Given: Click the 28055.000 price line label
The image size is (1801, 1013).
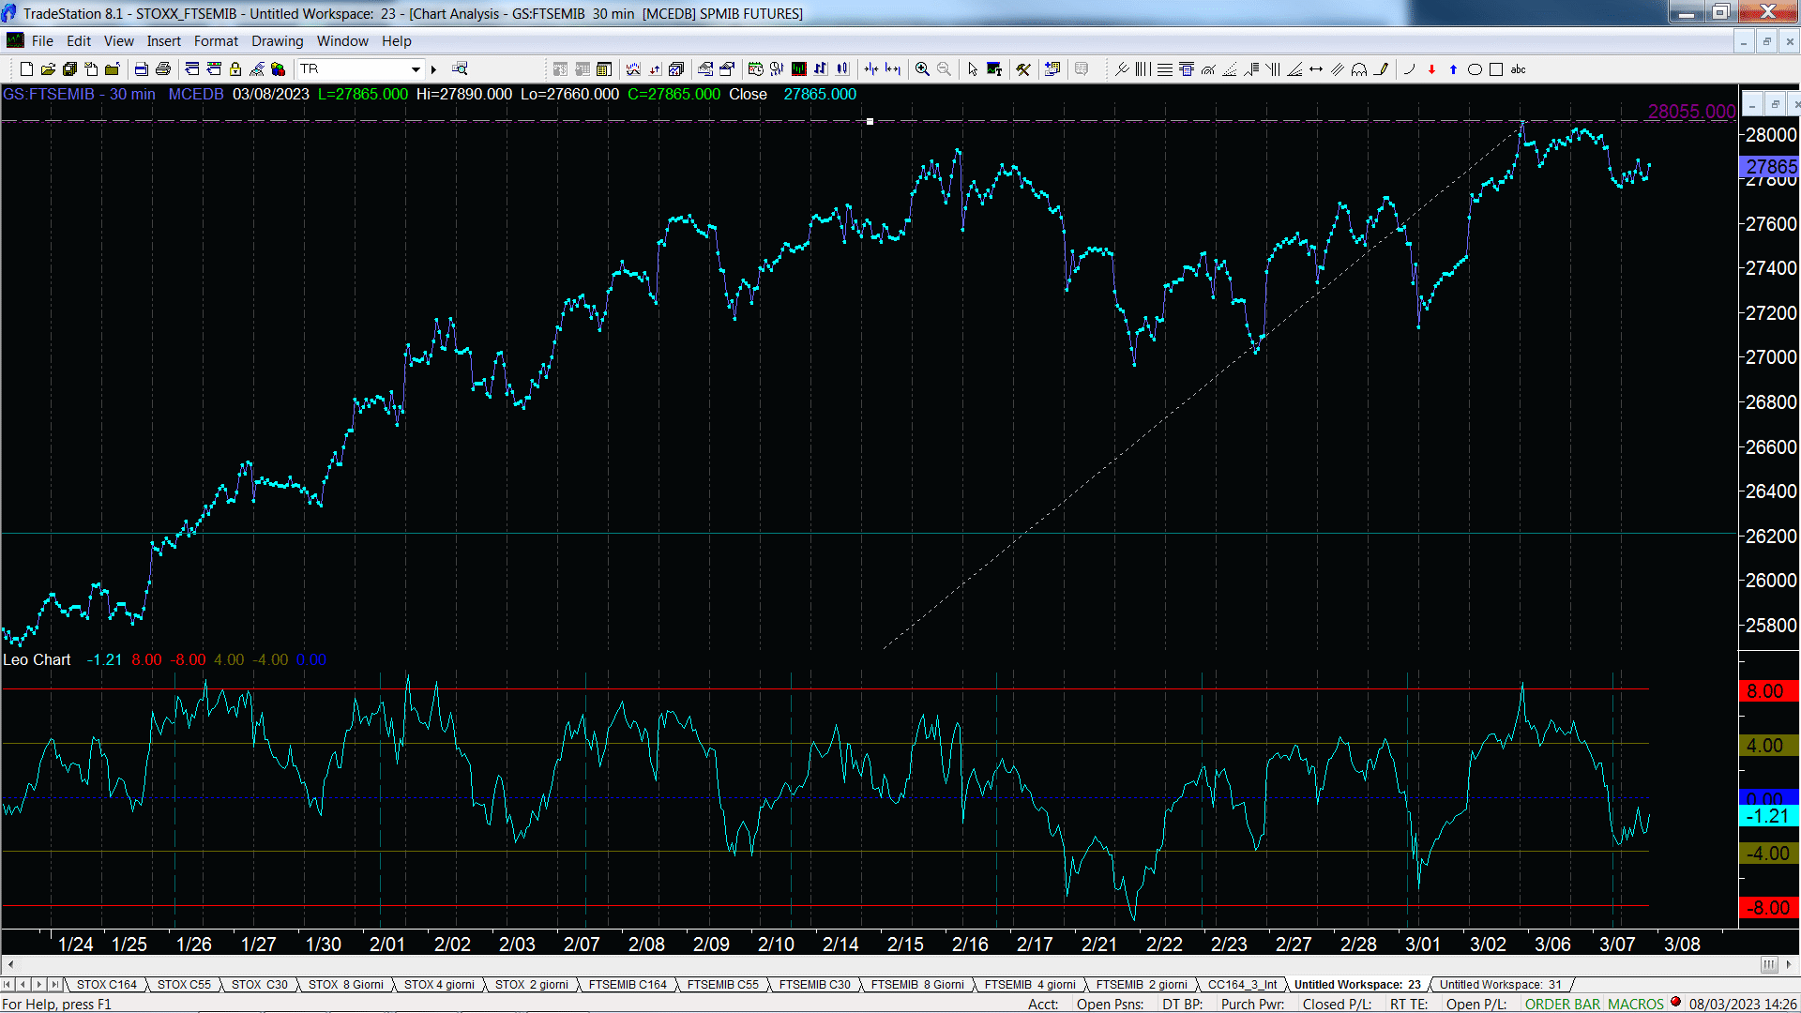Looking at the screenshot, I should click(x=1691, y=112).
